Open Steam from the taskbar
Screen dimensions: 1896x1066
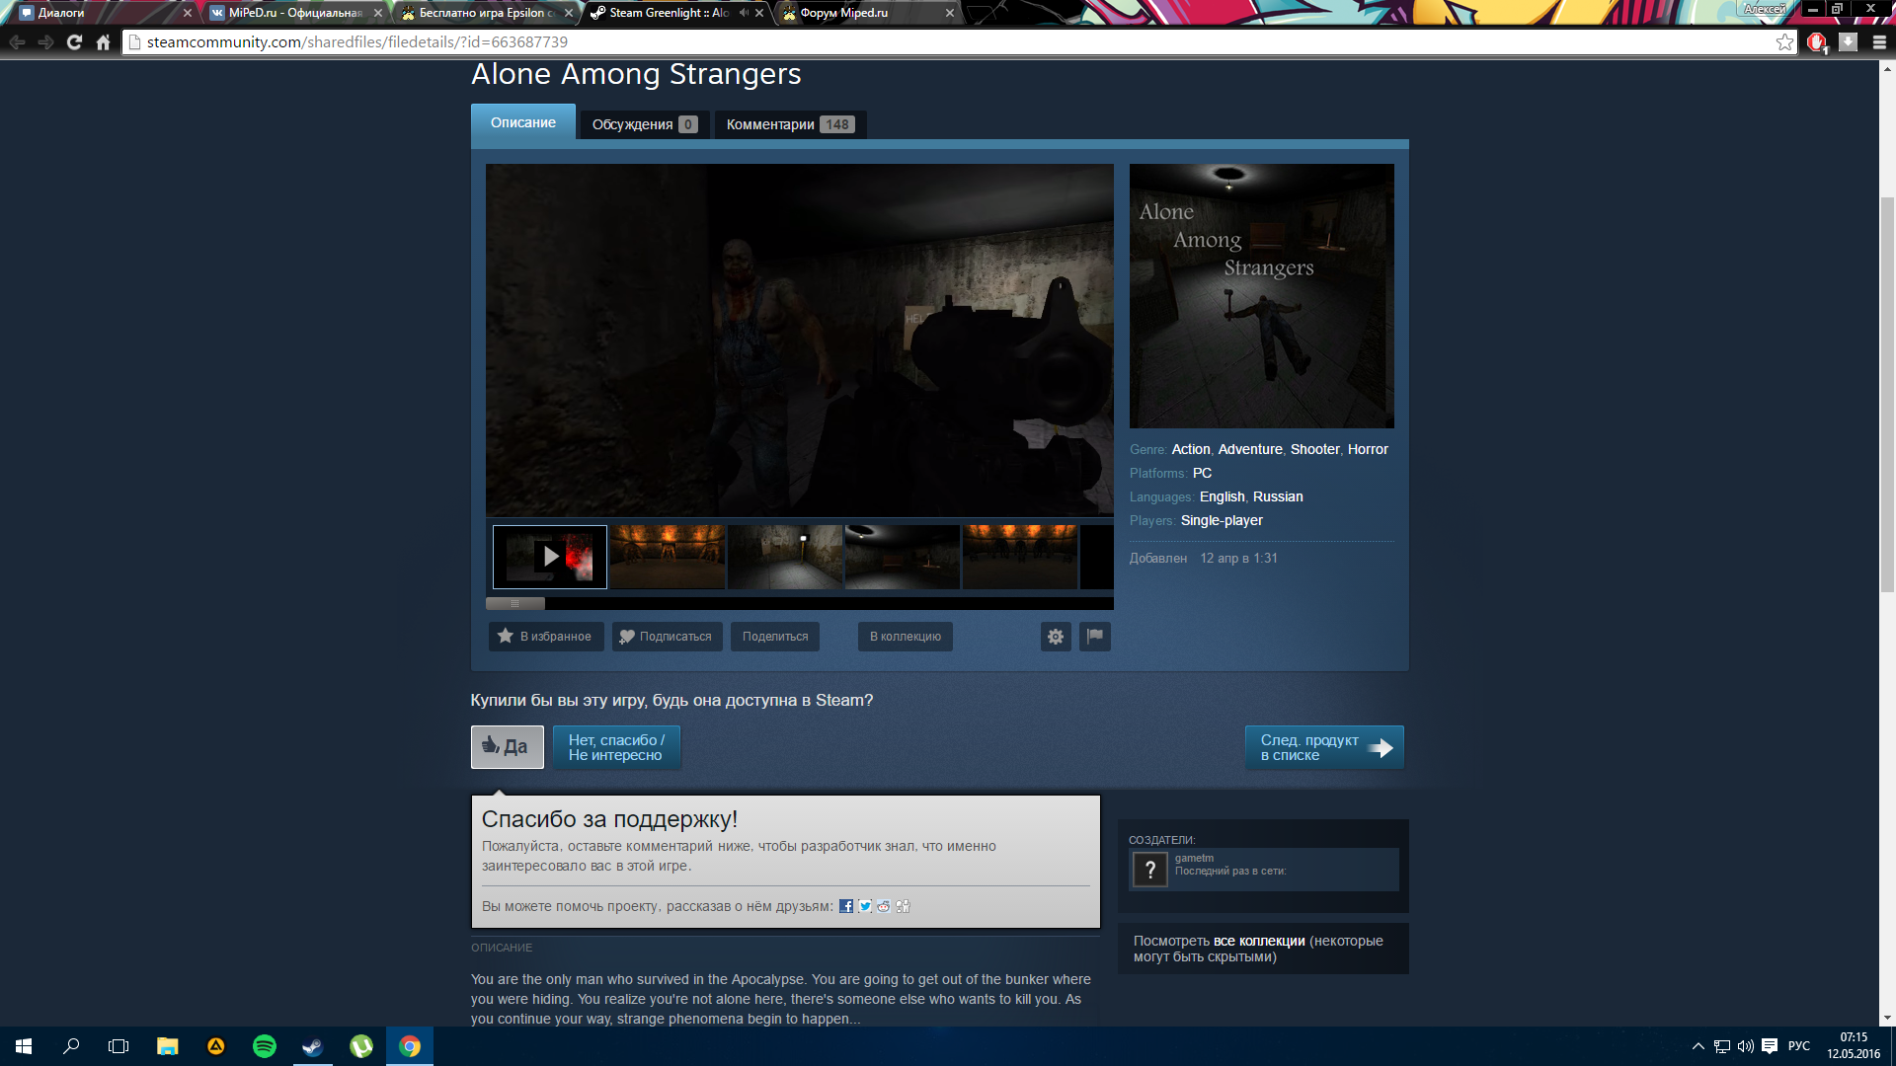(x=313, y=1046)
